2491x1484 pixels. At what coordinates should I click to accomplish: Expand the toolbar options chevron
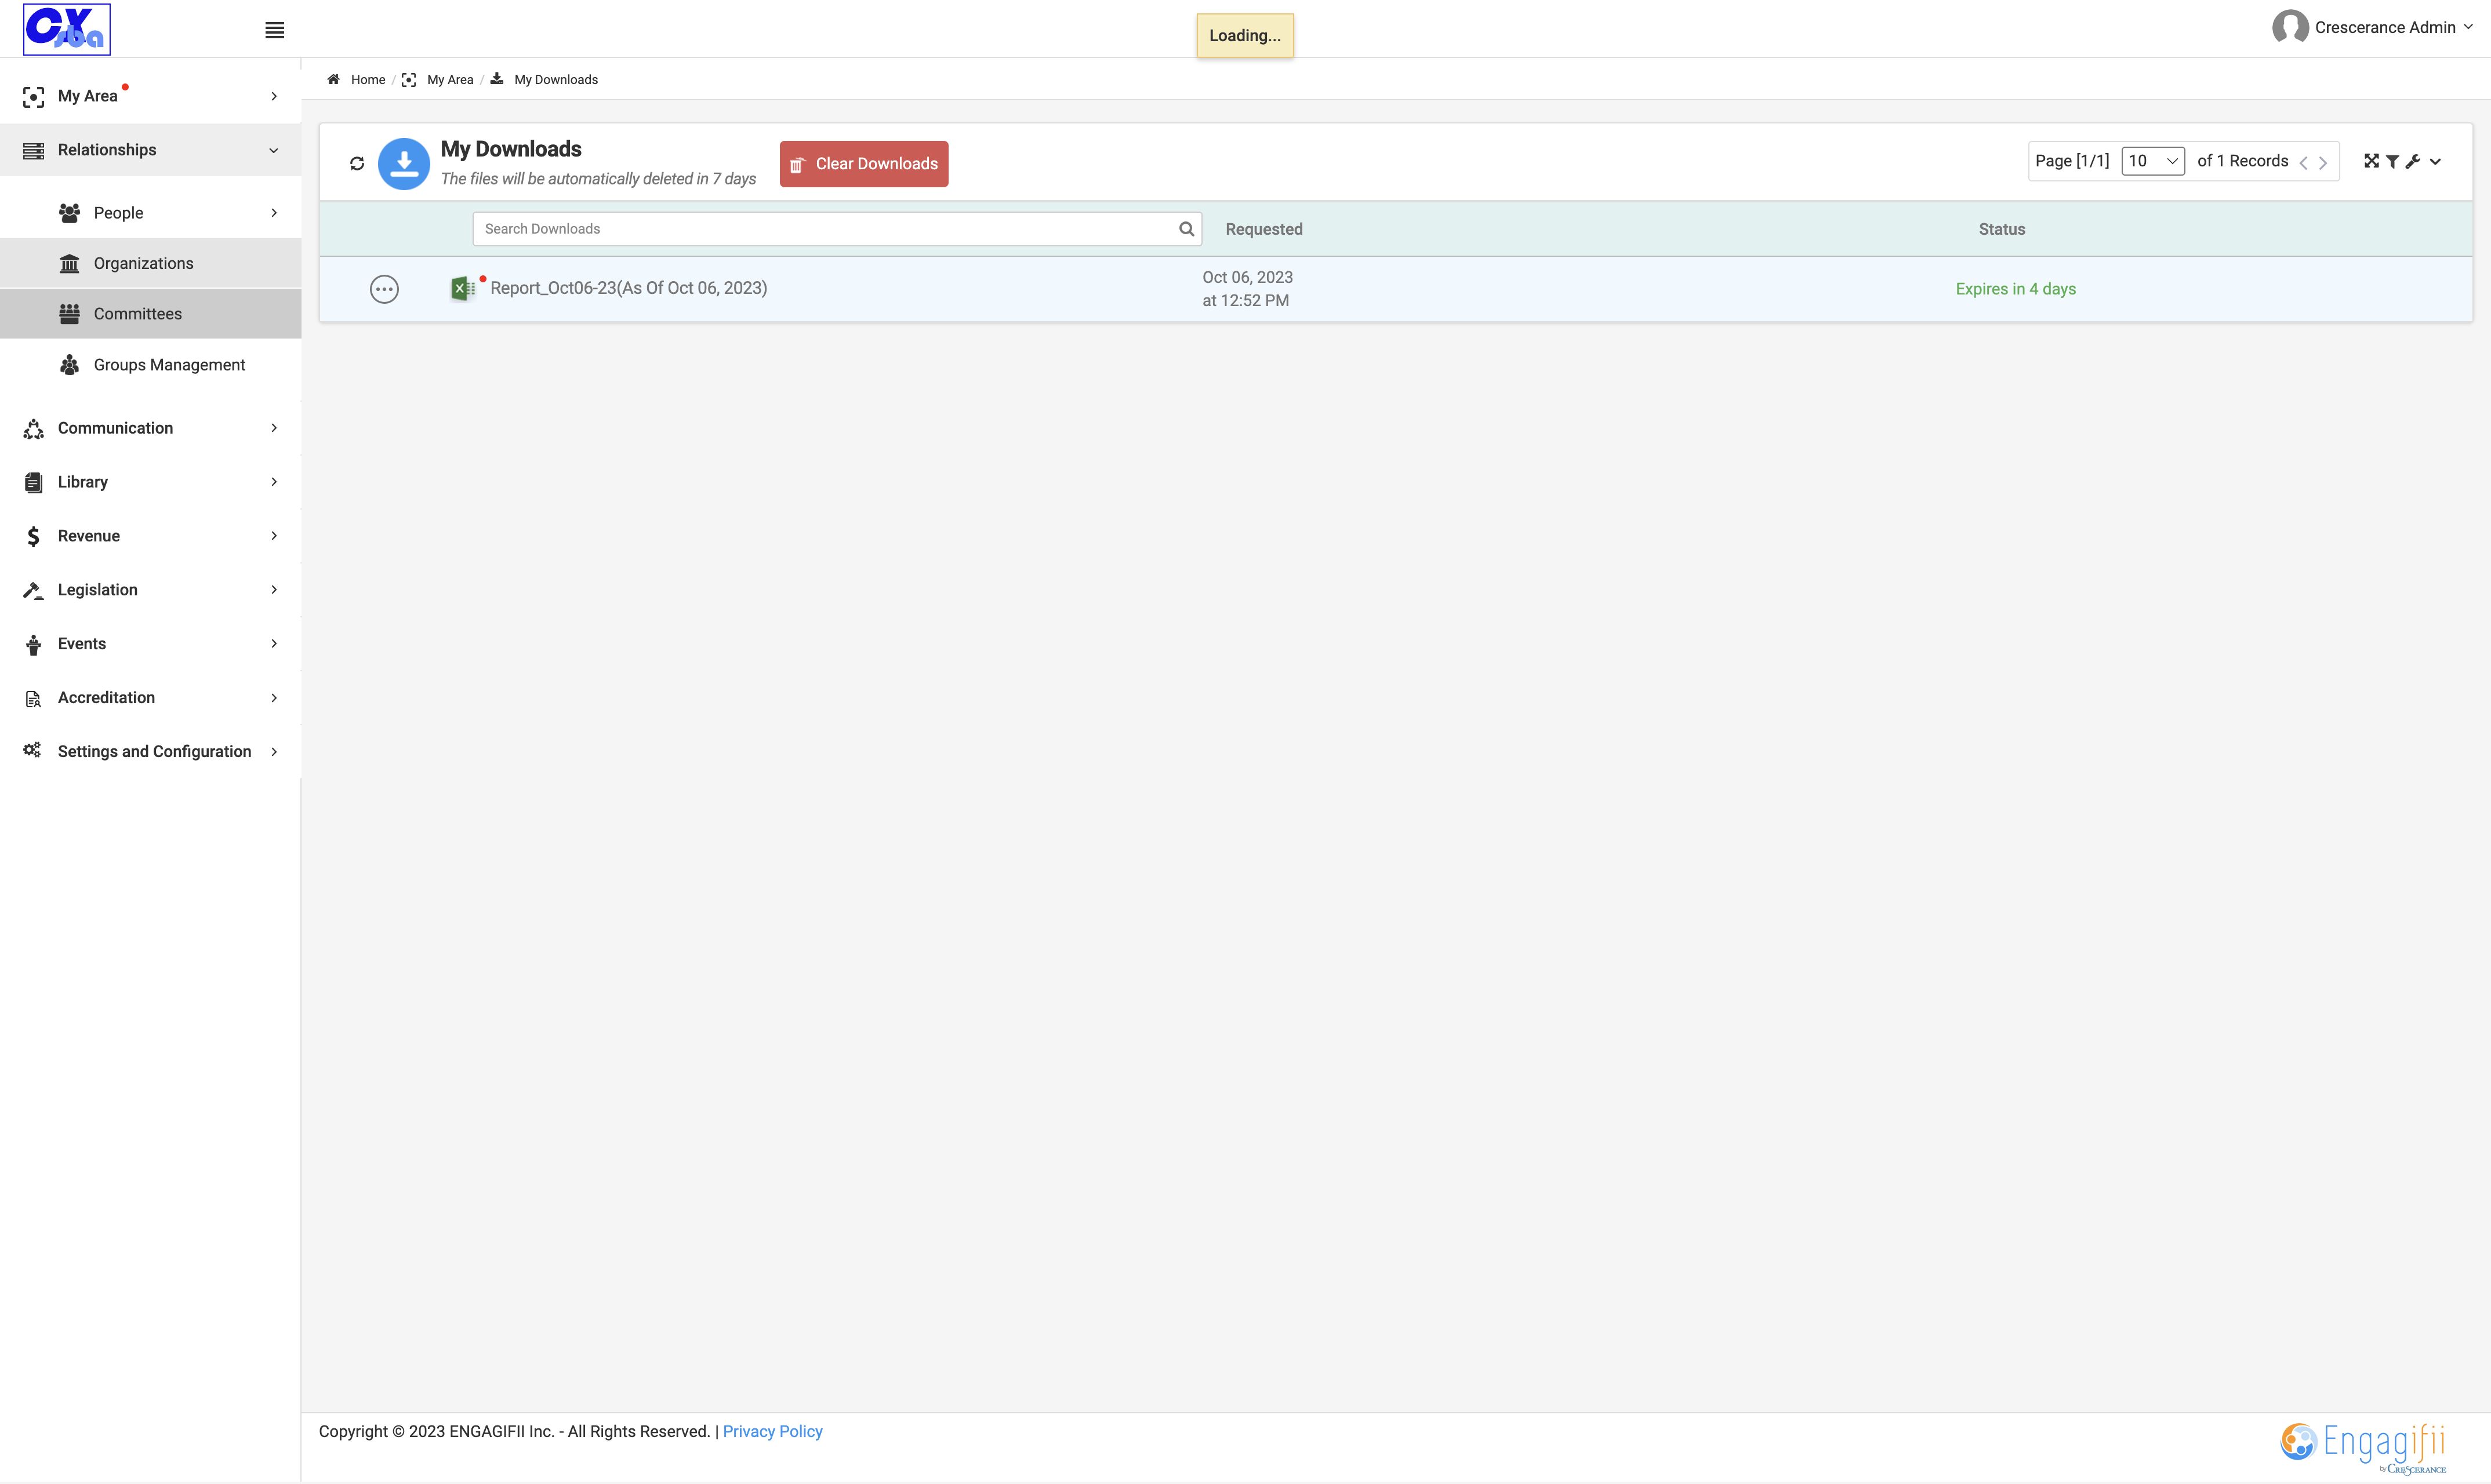(x=2435, y=161)
